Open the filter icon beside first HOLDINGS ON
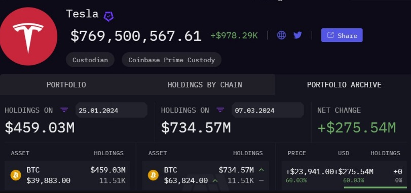 [64, 110]
